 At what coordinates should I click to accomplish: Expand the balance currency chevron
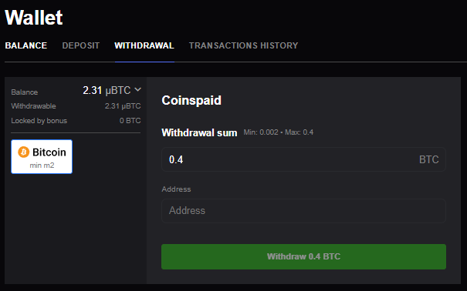[137, 89]
